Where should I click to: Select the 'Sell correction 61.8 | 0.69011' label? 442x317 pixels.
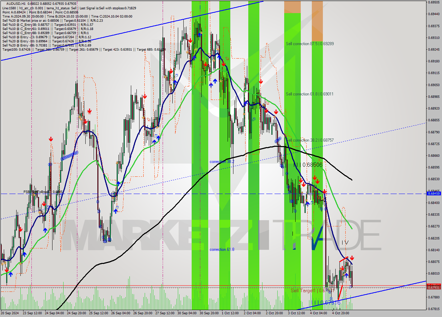pos(310,94)
